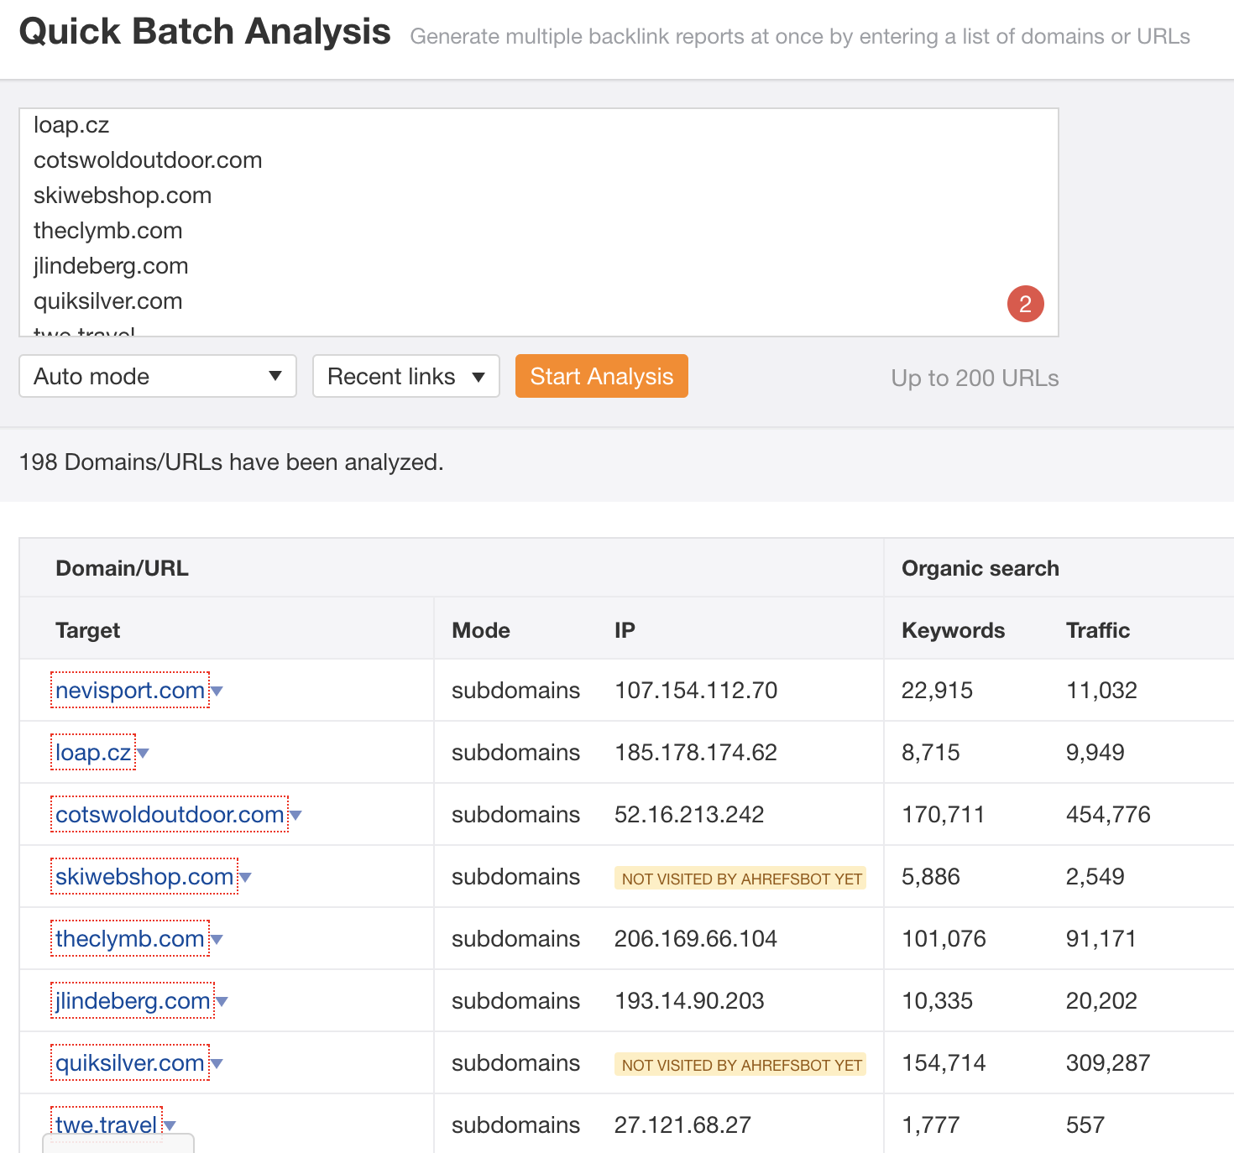This screenshot has width=1234, height=1153.
Task: Expand the arrow next to skiwebshop.com link
Action: click(245, 878)
